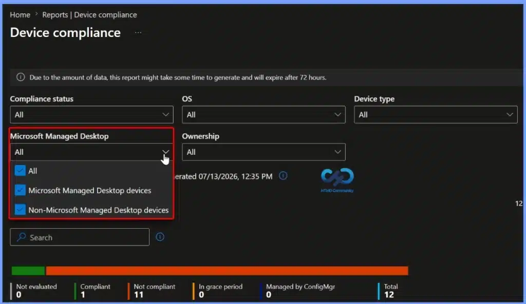526x304 pixels.
Task: Click the Compliant count
Action: [83, 295]
